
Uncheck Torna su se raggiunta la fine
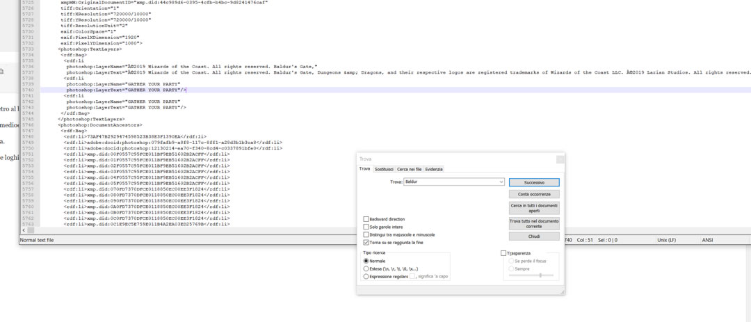tap(366, 243)
